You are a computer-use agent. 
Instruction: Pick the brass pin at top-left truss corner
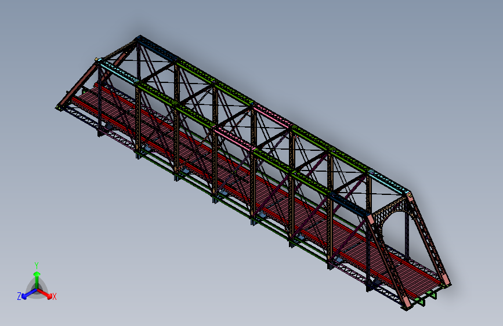point(97,60)
